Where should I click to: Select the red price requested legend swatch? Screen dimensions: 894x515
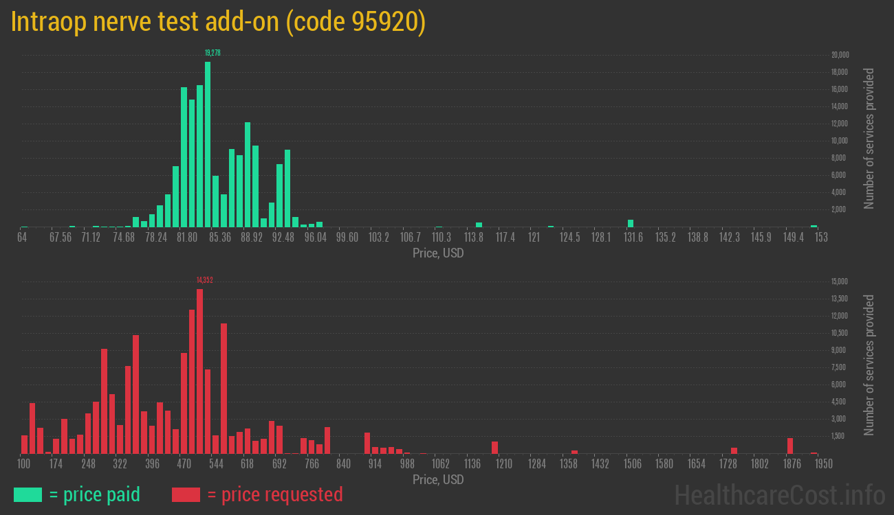point(186,494)
